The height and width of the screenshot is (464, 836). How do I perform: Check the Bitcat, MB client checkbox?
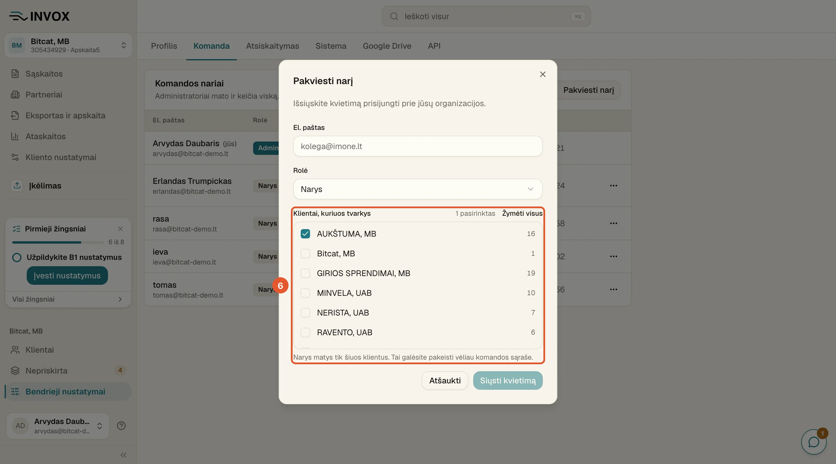coord(305,253)
